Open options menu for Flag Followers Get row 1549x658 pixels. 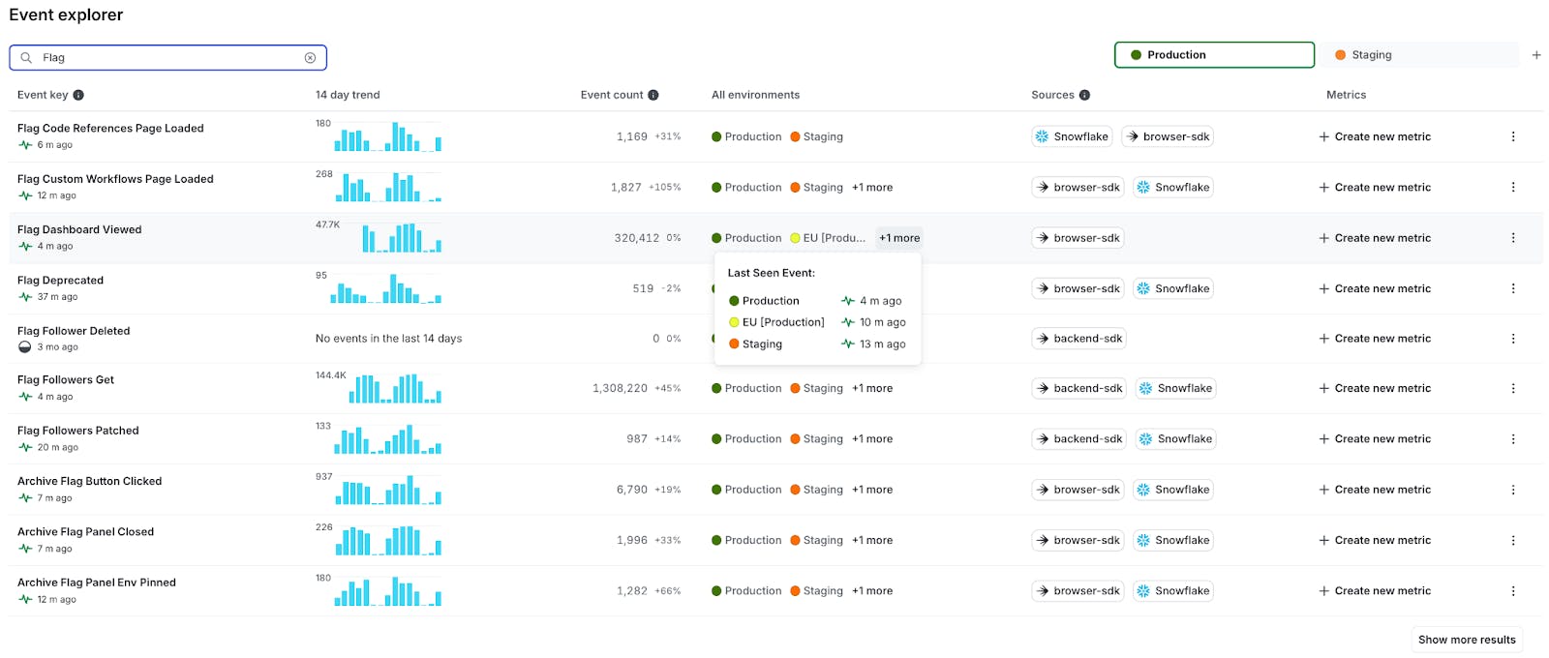tap(1513, 388)
